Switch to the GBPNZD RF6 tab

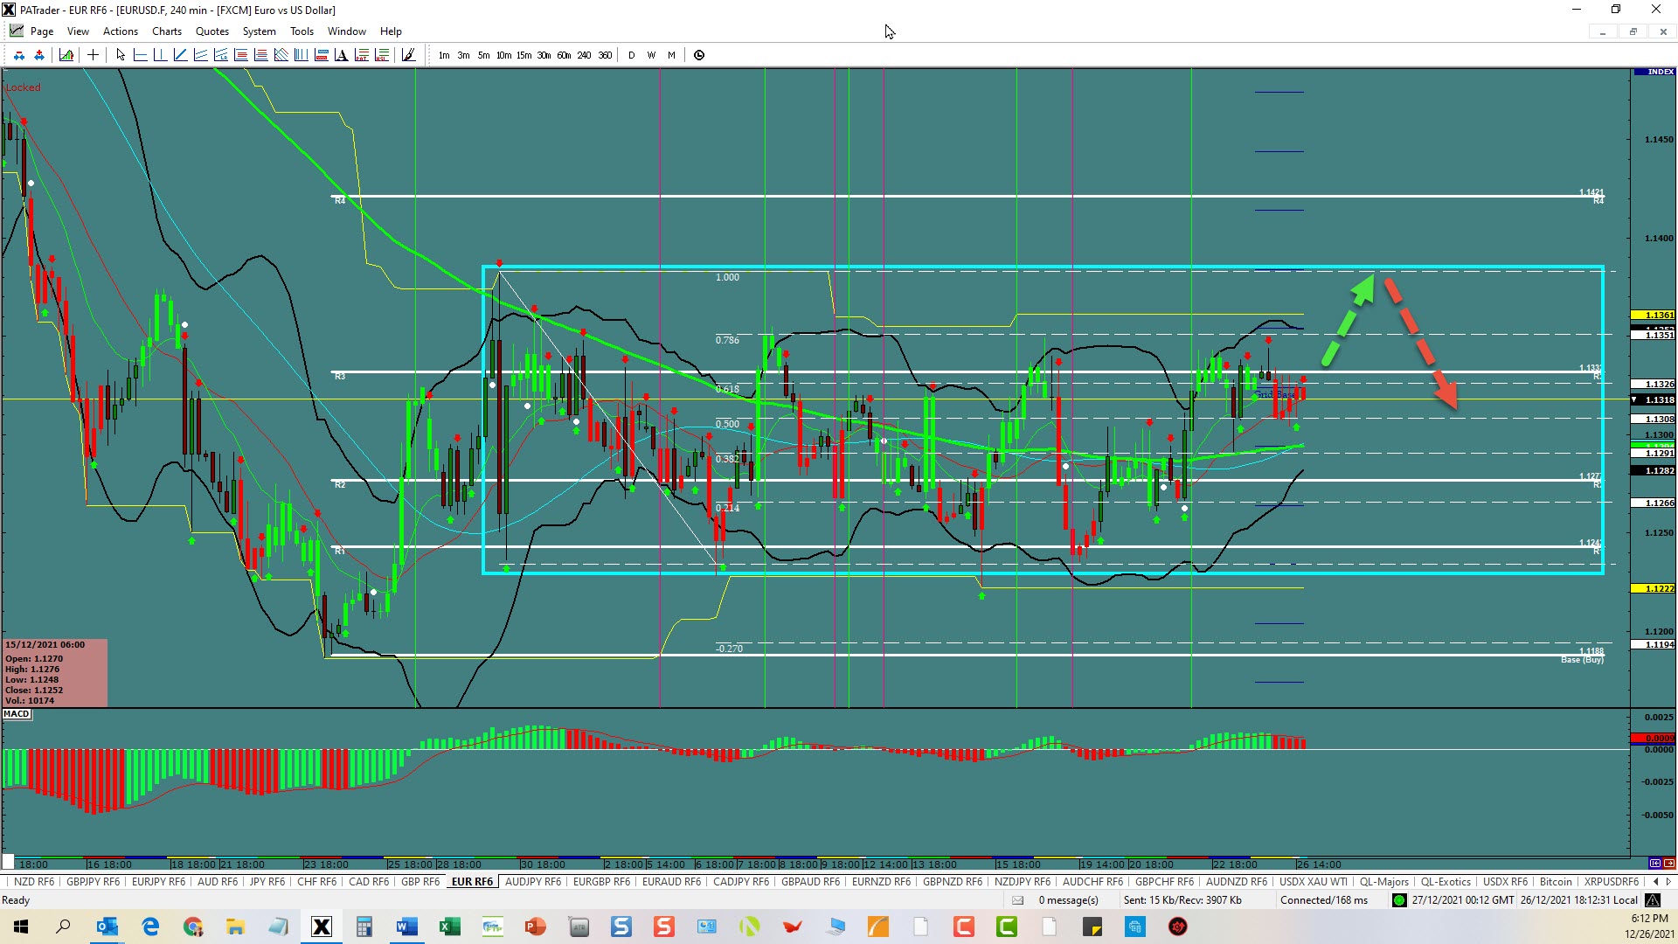pos(953,882)
